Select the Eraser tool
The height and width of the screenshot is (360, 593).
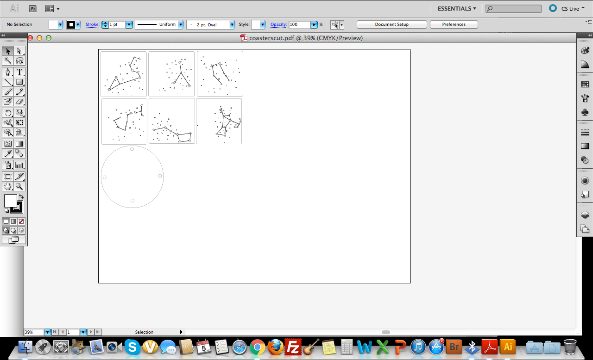click(19, 101)
